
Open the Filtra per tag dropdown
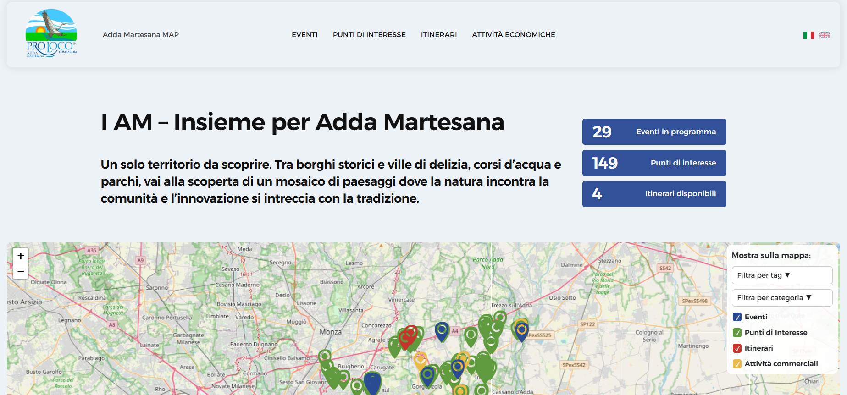[x=781, y=275]
